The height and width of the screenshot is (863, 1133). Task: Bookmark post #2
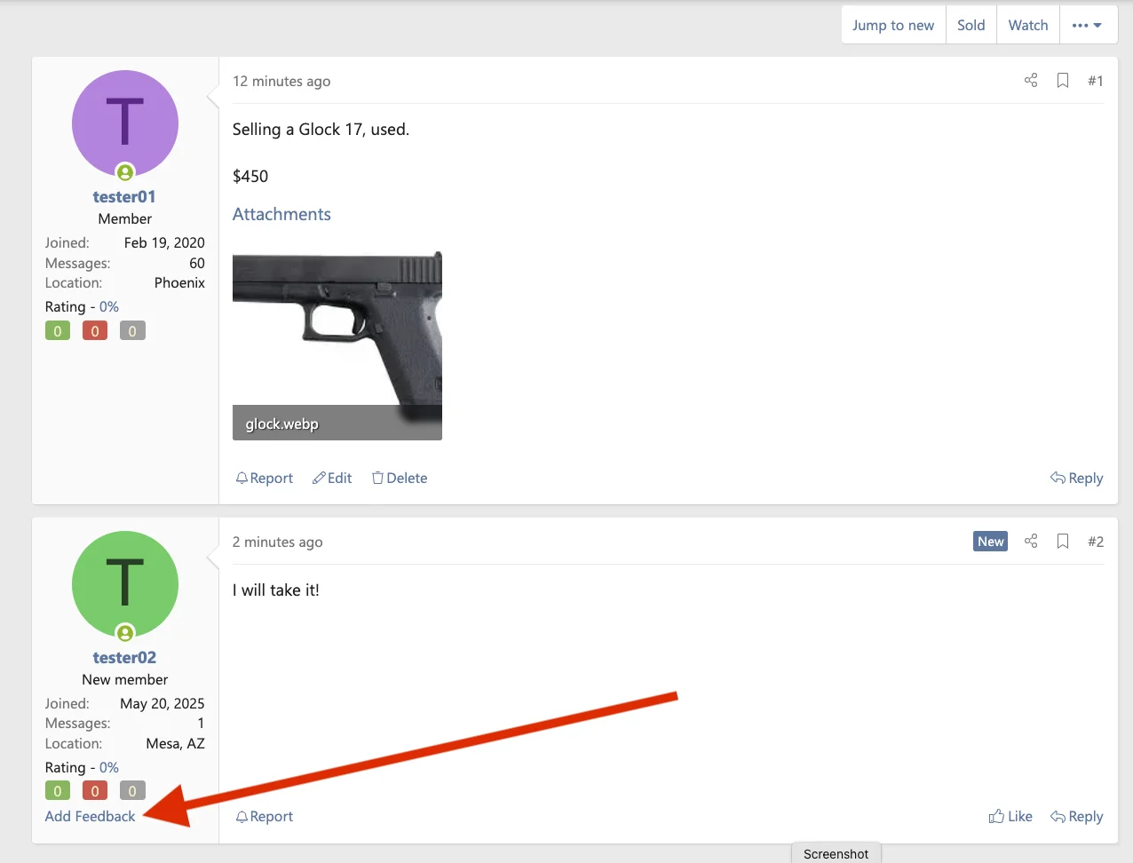coord(1063,542)
